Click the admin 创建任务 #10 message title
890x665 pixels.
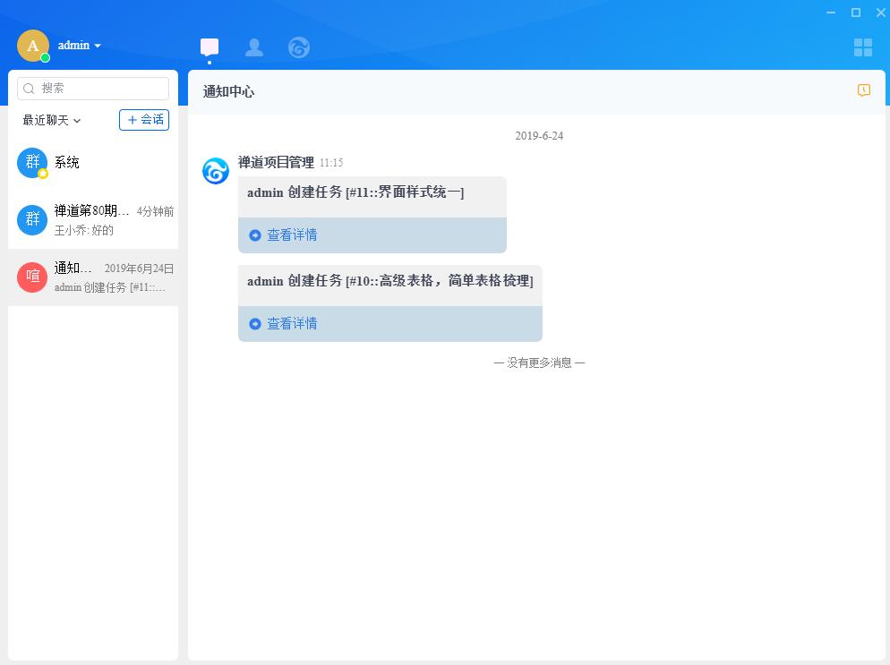pos(390,281)
